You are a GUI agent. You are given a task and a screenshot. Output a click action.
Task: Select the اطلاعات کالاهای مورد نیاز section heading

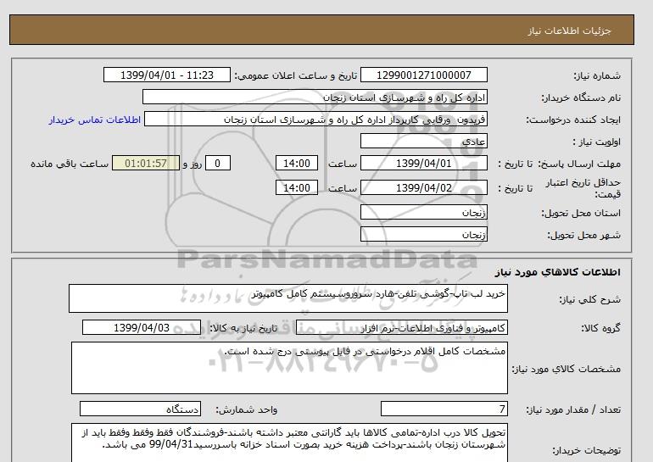tap(558, 272)
